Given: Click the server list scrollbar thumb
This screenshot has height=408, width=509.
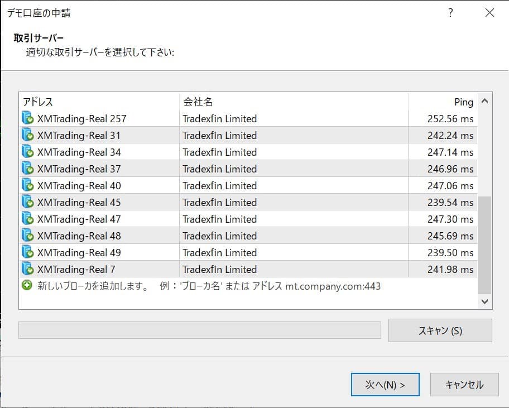Looking at the screenshot, I should point(484,245).
